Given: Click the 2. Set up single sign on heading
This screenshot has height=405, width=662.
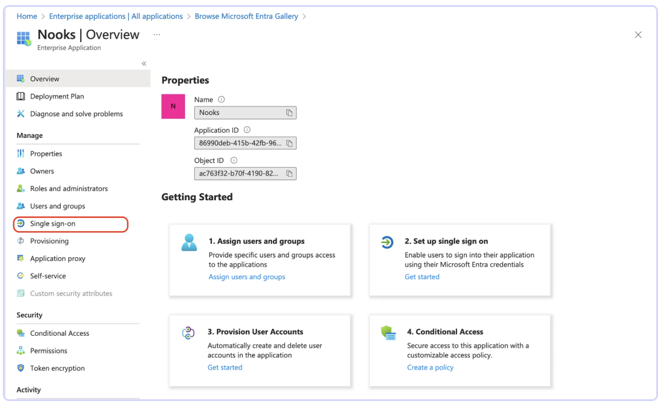Looking at the screenshot, I should [x=446, y=241].
